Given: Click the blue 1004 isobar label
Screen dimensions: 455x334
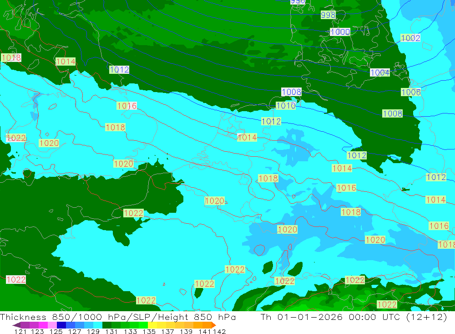Looking at the screenshot, I should (380, 72).
